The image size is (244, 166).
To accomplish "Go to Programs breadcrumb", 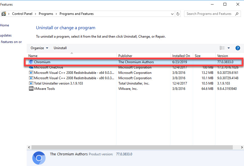I will 46,14.
